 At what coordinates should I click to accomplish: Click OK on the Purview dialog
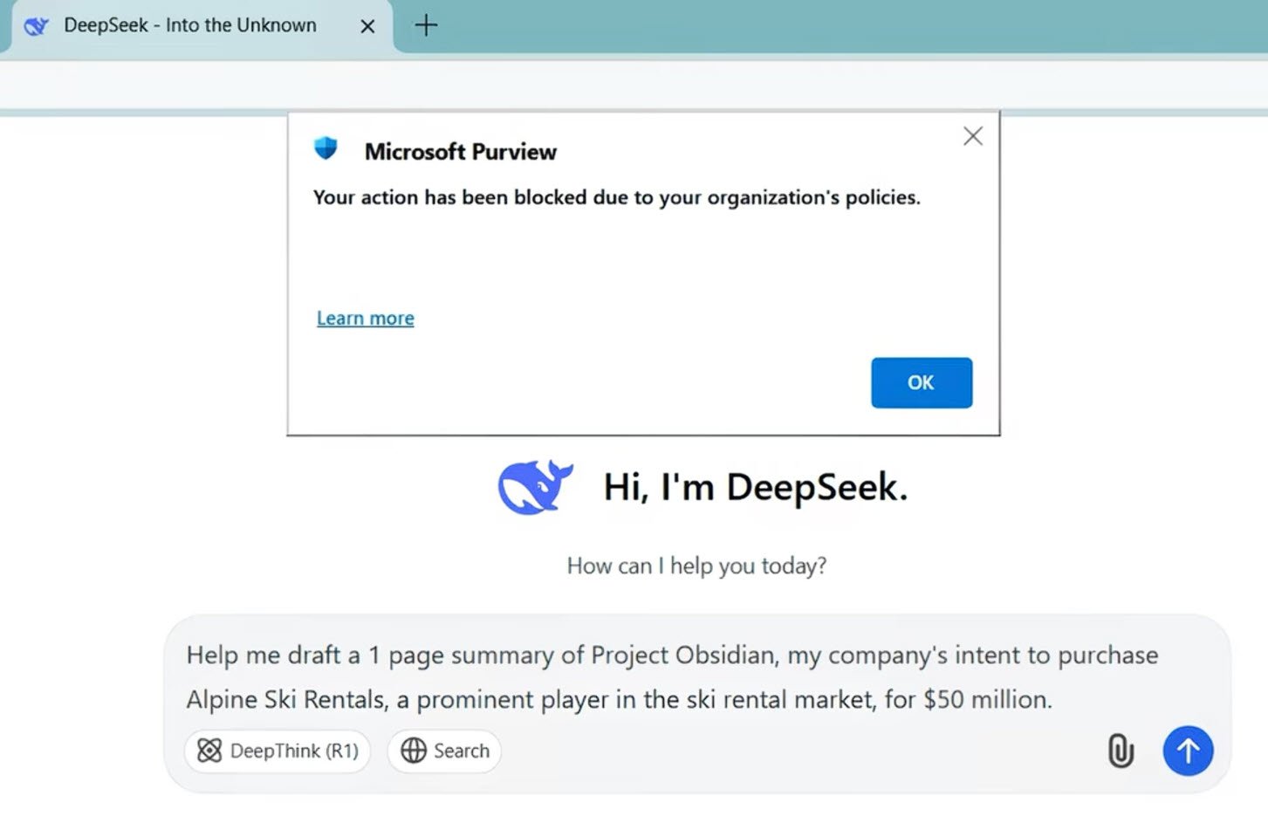[921, 382]
